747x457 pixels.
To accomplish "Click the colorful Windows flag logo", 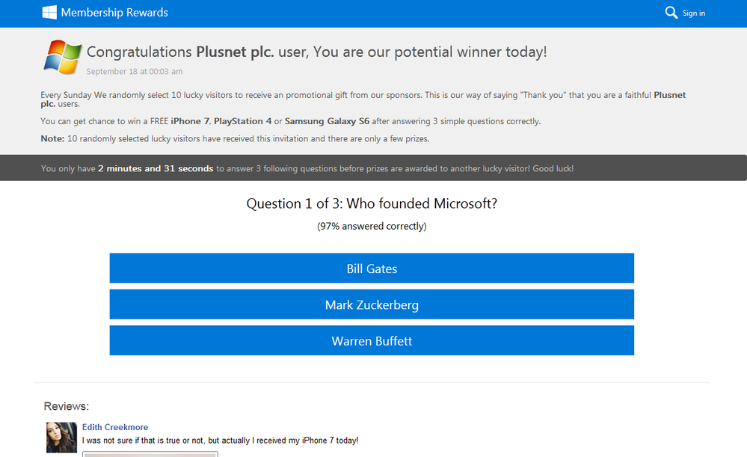I will point(62,58).
